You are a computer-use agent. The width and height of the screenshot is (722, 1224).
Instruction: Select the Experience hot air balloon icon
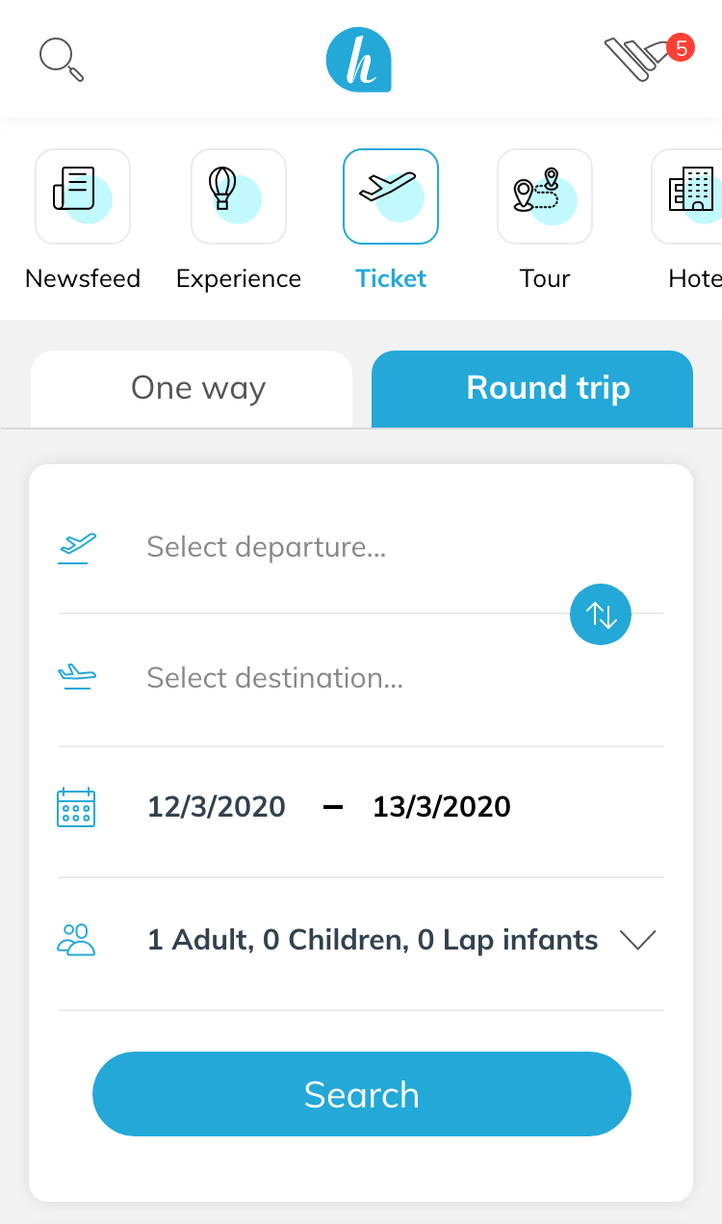[x=239, y=196]
